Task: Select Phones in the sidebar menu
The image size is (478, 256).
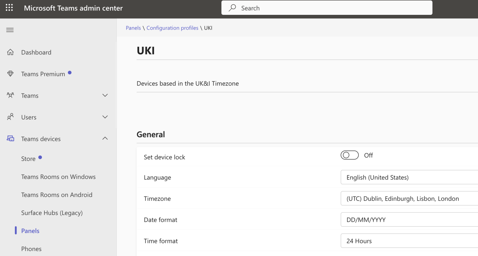Action: pos(31,249)
